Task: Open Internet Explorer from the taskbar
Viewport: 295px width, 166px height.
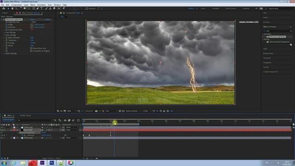Action: pyautogui.click(x=13, y=163)
